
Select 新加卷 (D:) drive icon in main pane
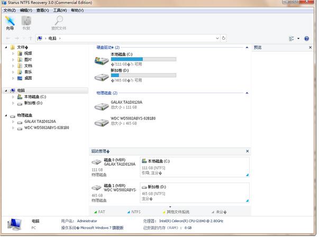(x=102, y=77)
